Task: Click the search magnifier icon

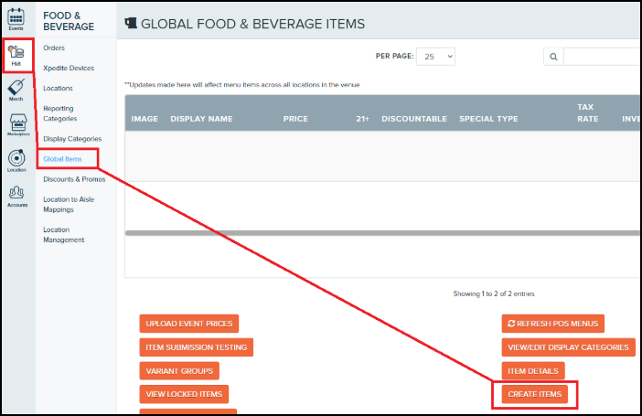Action: pos(553,57)
